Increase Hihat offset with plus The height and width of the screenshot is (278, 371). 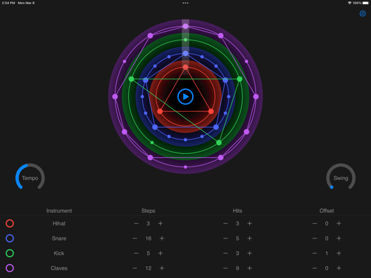point(339,224)
